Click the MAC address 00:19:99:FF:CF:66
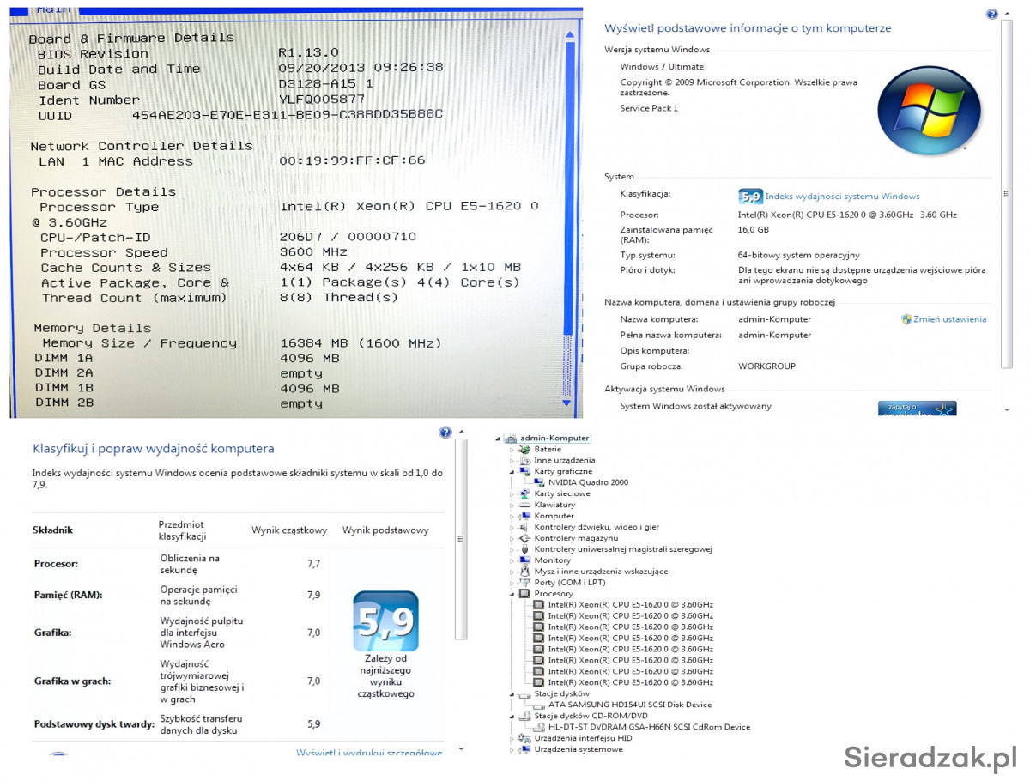 pos(352,160)
